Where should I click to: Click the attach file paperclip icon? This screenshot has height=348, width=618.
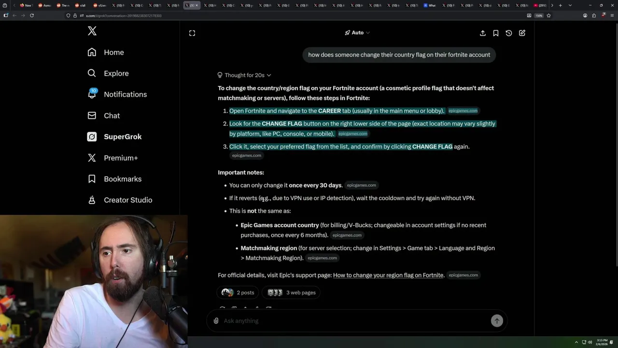point(216,321)
